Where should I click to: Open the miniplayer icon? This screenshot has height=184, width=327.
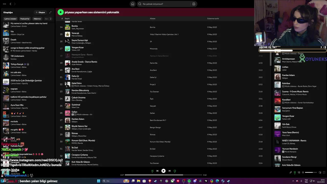[x=320, y=172]
